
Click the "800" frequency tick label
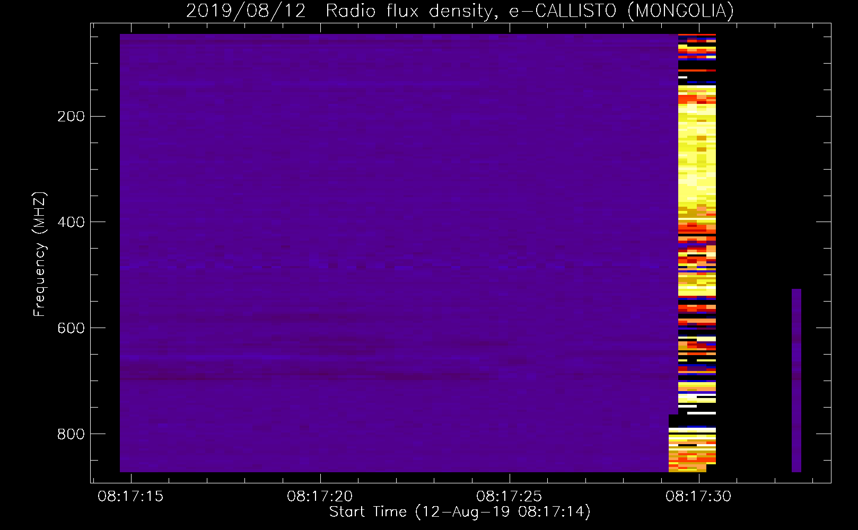(x=71, y=434)
